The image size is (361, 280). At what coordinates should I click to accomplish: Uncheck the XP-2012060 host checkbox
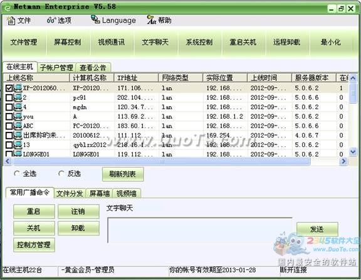(x=9, y=88)
